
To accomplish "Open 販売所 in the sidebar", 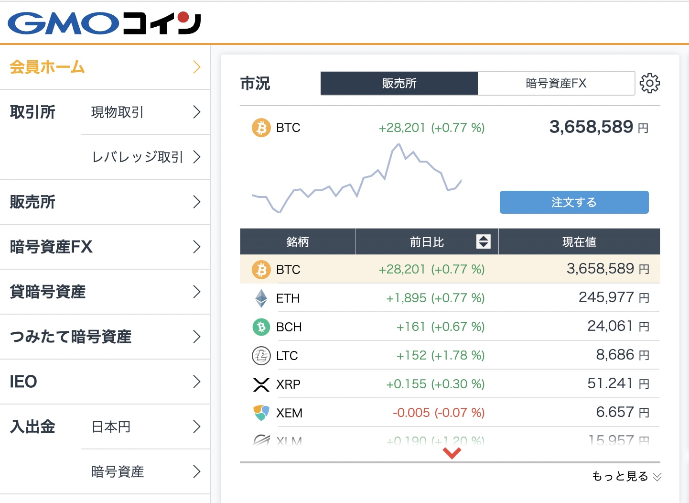I will click(x=105, y=202).
